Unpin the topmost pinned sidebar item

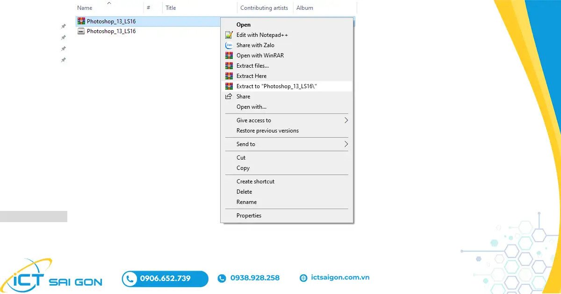coord(64,26)
